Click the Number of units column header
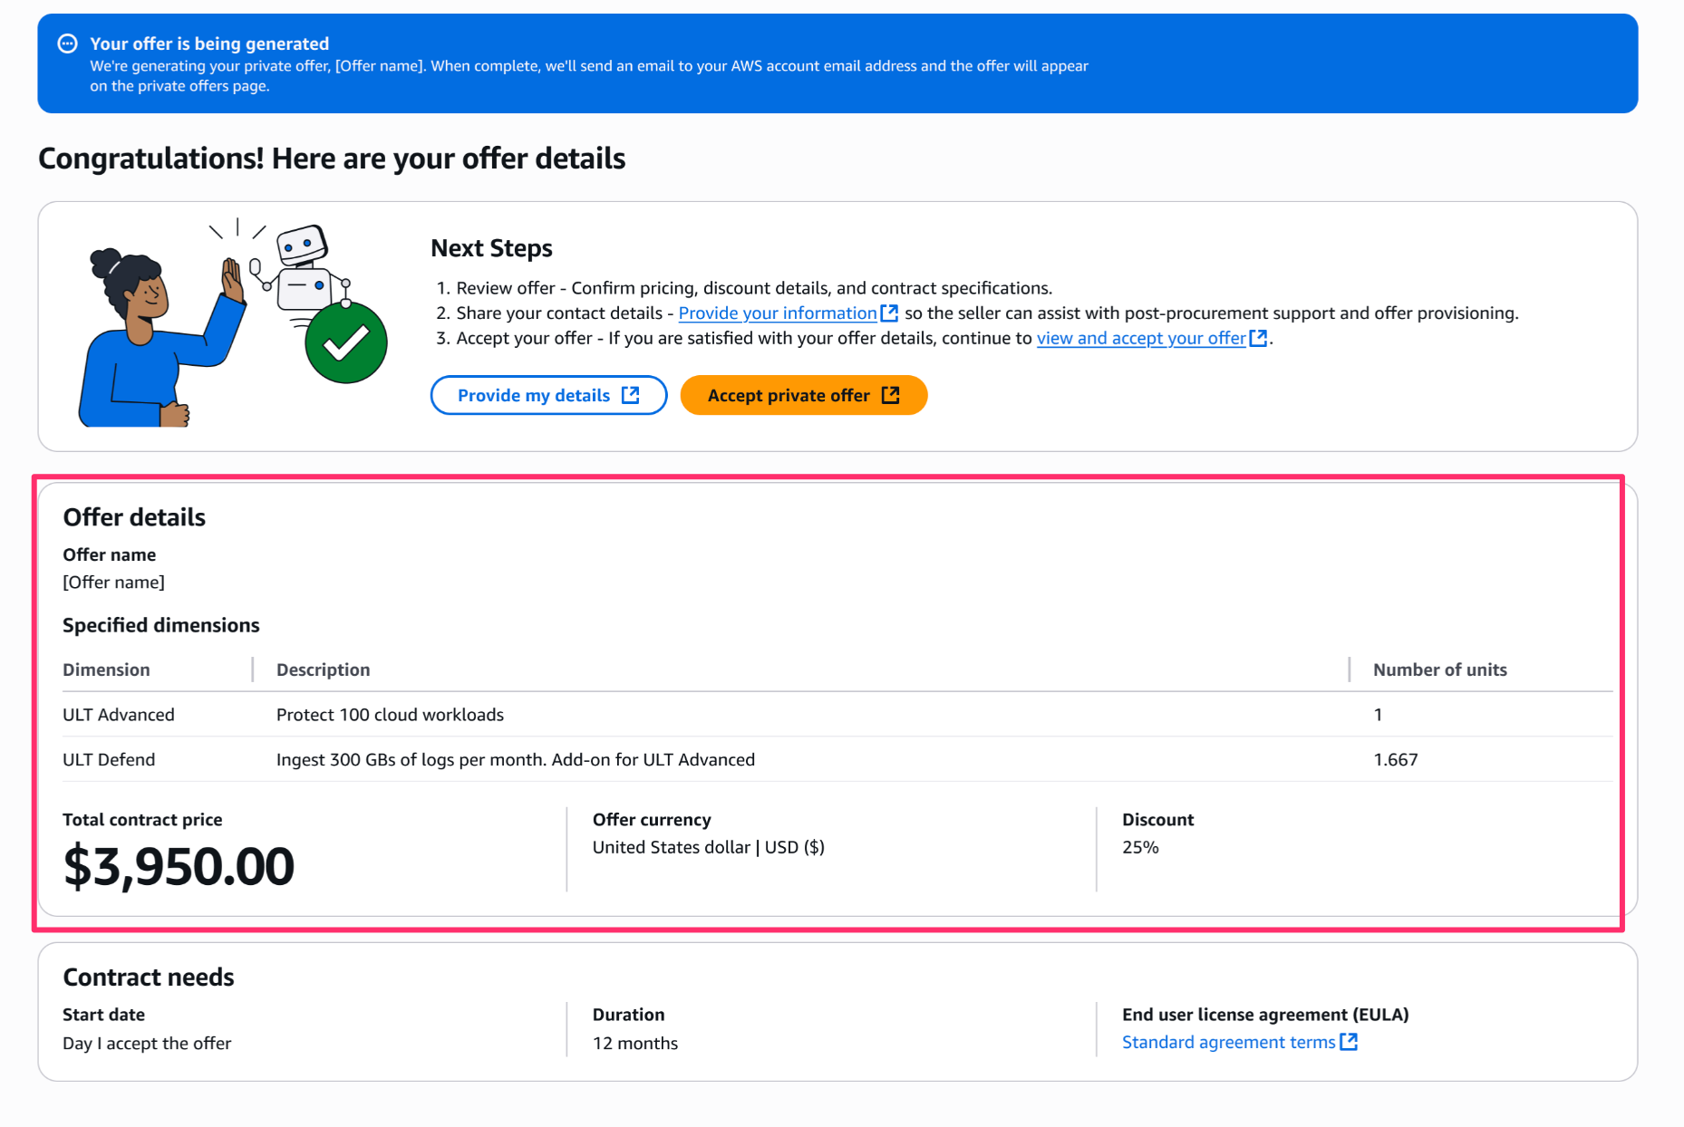The image size is (1684, 1127). pyautogui.click(x=1439, y=669)
